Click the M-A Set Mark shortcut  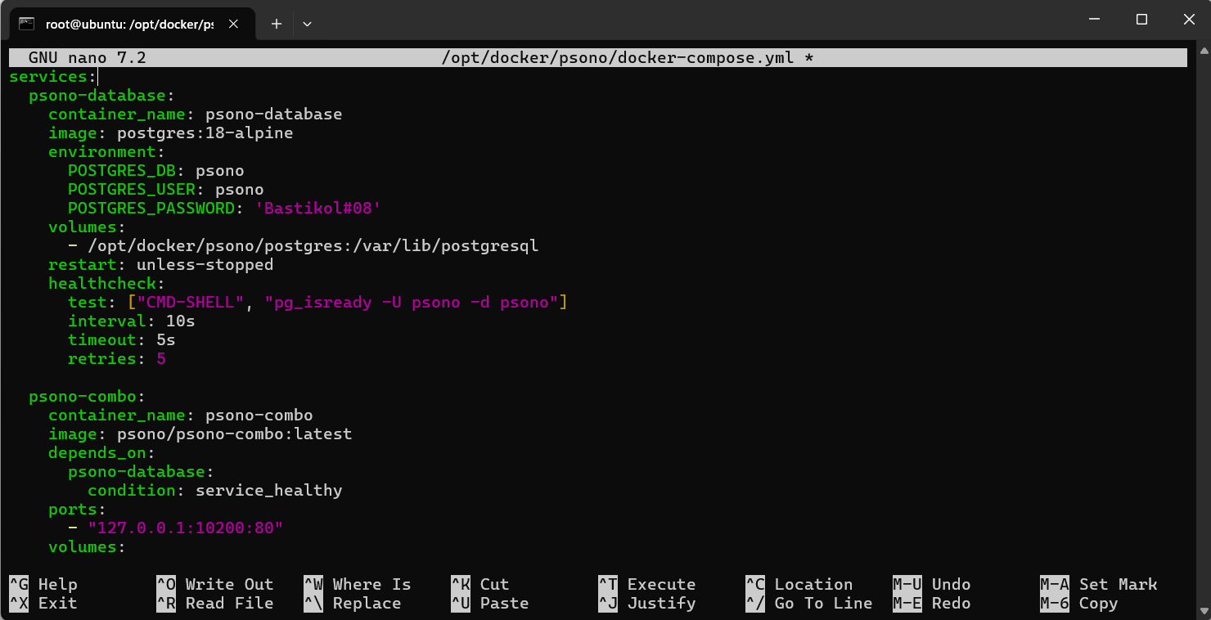point(1098,585)
